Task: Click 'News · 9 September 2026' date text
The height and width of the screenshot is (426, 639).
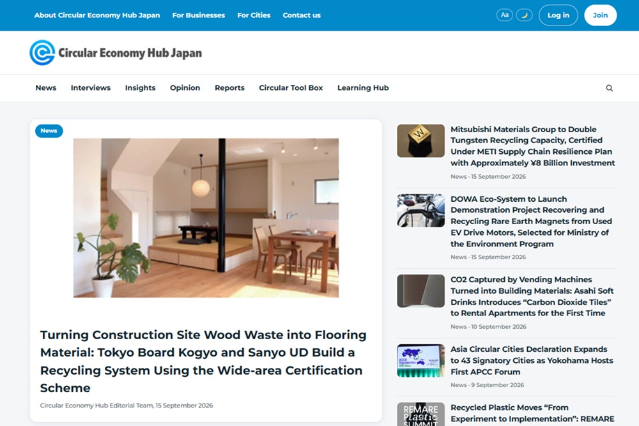Action: 487,385
